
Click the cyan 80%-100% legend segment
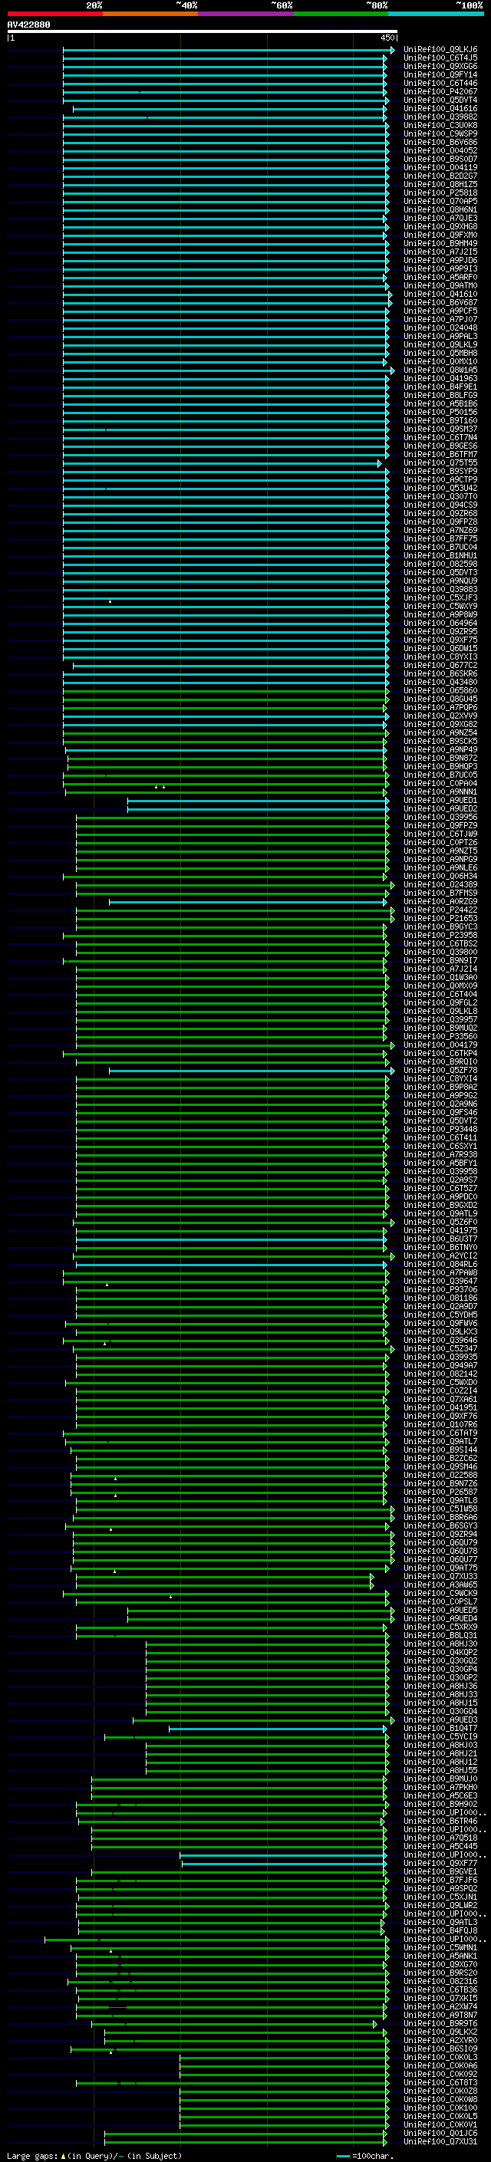(x=436, y=14)
